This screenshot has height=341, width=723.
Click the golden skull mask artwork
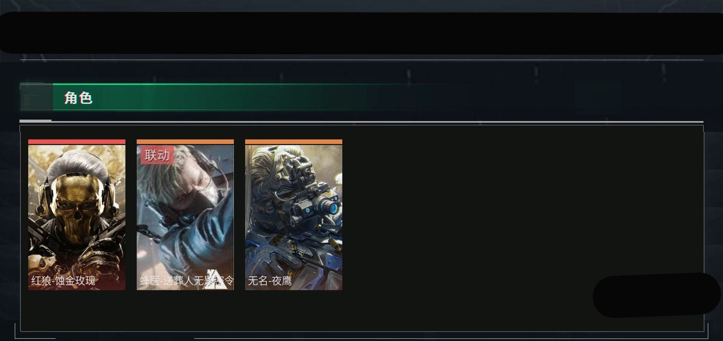point(76,206)
